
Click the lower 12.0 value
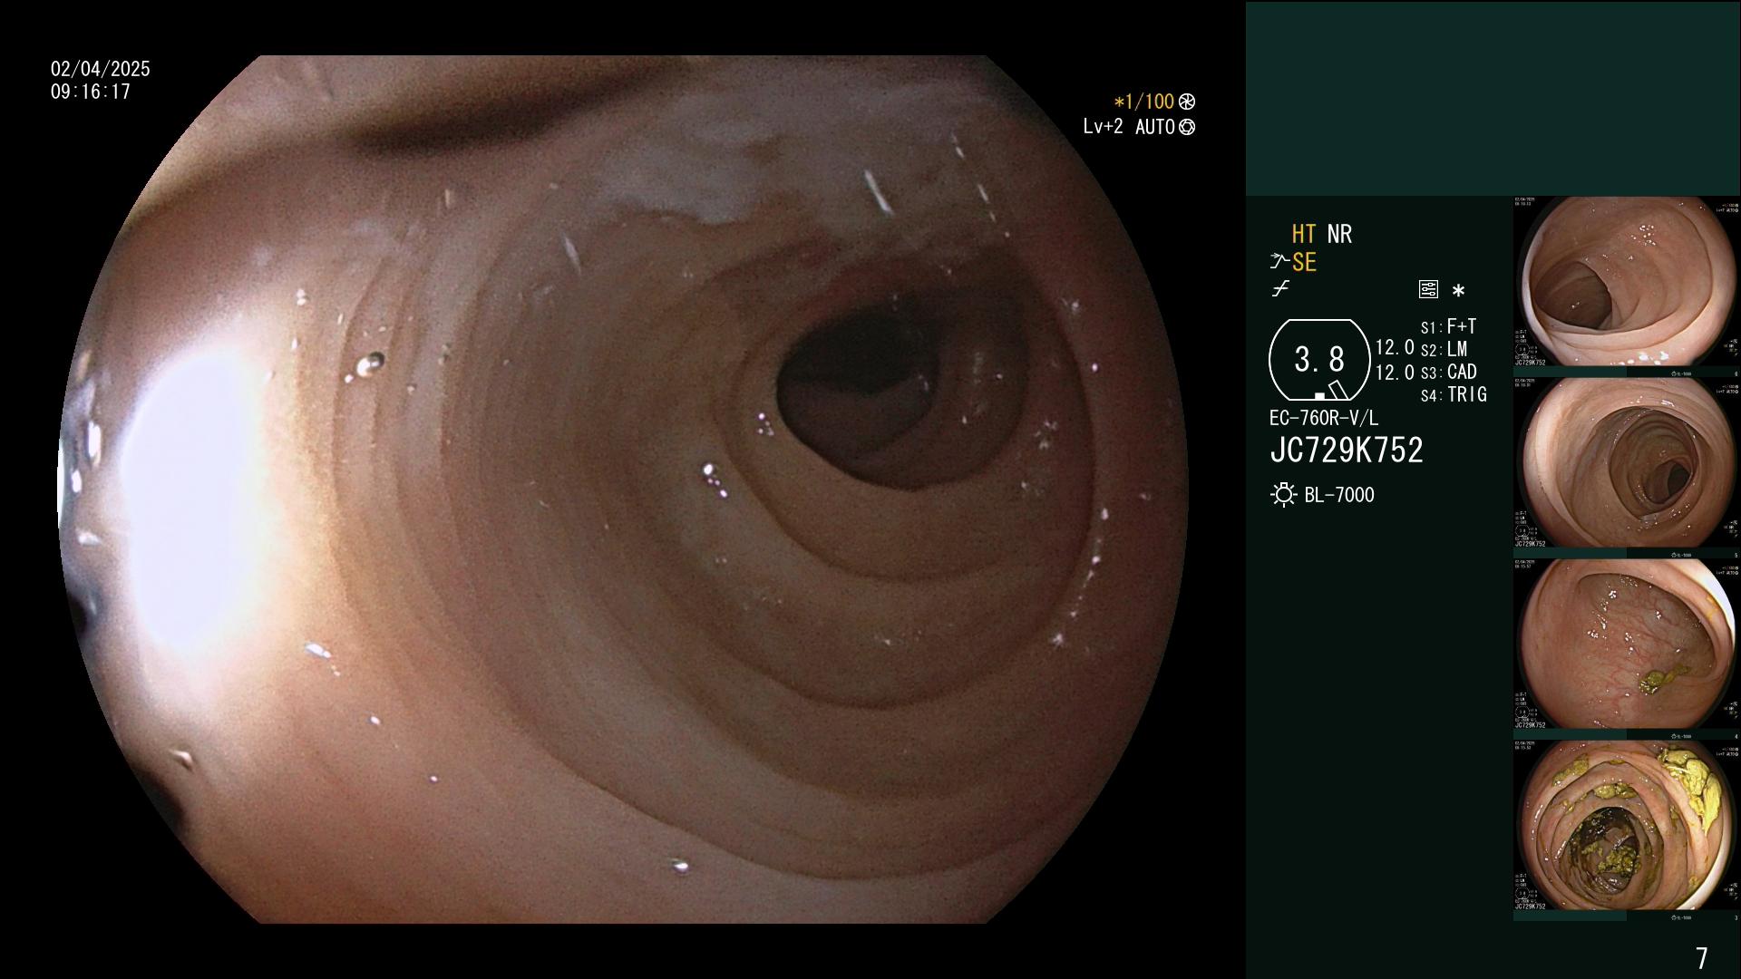tap(1395, 373)
